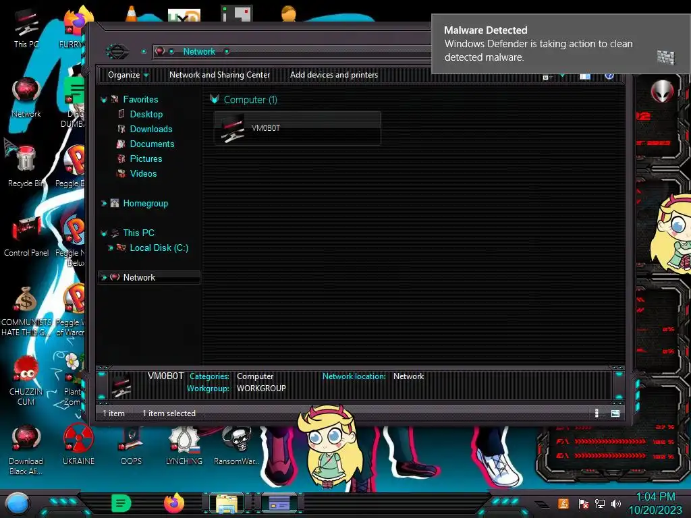Viewport: 691px width, 518px height.
Task: Select the Favorites heading
Action: (x=140, y=100)
